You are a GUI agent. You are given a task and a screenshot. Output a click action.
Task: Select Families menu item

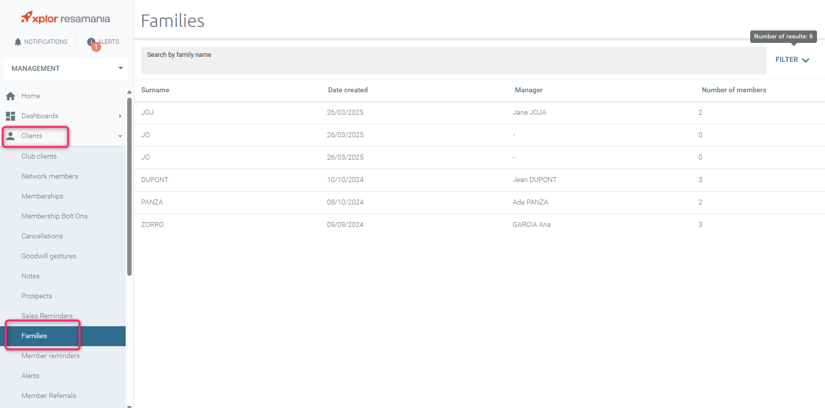coord(63,336)
